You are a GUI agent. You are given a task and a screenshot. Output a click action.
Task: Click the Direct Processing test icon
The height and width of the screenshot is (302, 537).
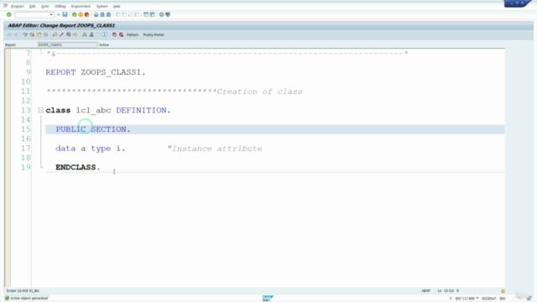69,34
